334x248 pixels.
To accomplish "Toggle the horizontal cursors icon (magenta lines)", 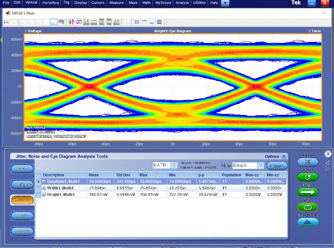I will [x=79, y=22].
